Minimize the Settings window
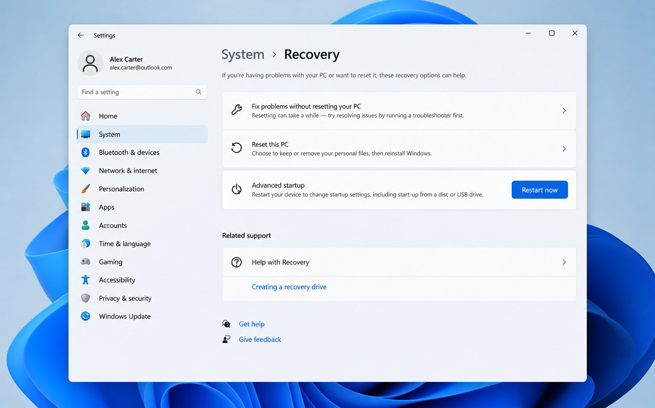The height and width of the screenshot is (408, 655). tap(528, 33)
